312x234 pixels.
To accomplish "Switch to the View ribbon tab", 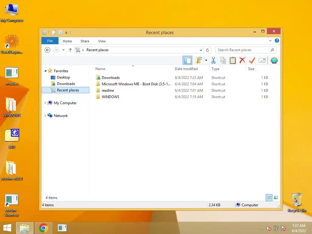I will coord(102,41).
